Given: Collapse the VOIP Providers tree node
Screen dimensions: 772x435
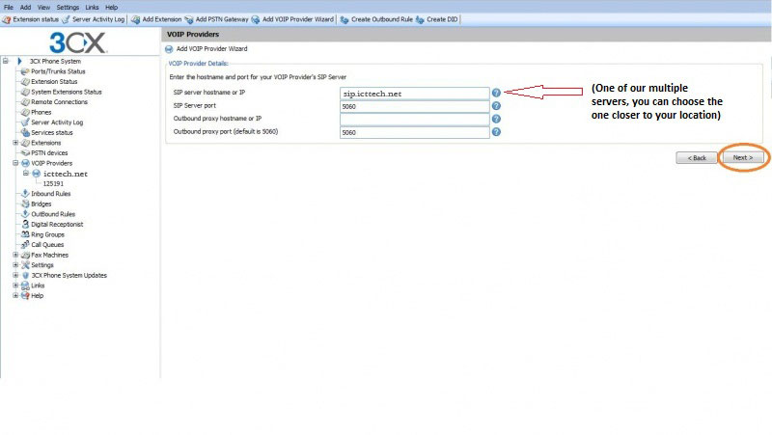Looking at the screenshot, I should [x=15, y=163].
